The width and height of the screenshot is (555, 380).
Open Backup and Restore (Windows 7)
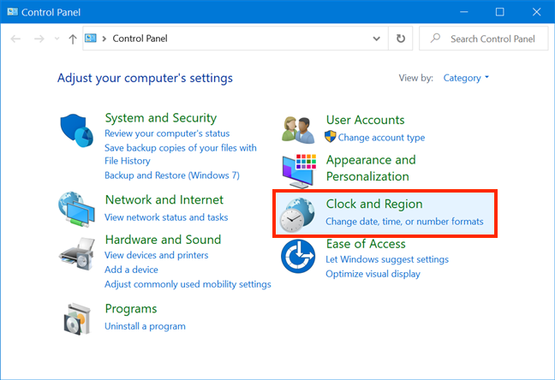pyautogui.click(x=172, y=175)
